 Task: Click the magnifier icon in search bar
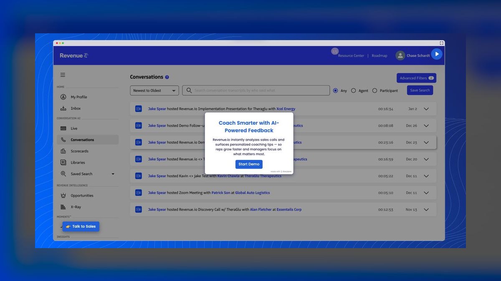click(189, 90)
